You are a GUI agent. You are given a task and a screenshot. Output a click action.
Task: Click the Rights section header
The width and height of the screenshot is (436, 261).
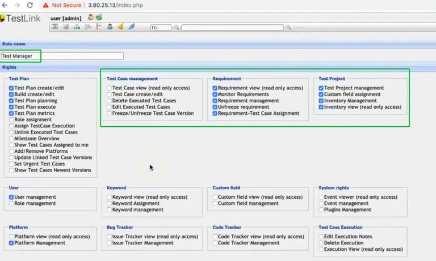click(9, 67)
